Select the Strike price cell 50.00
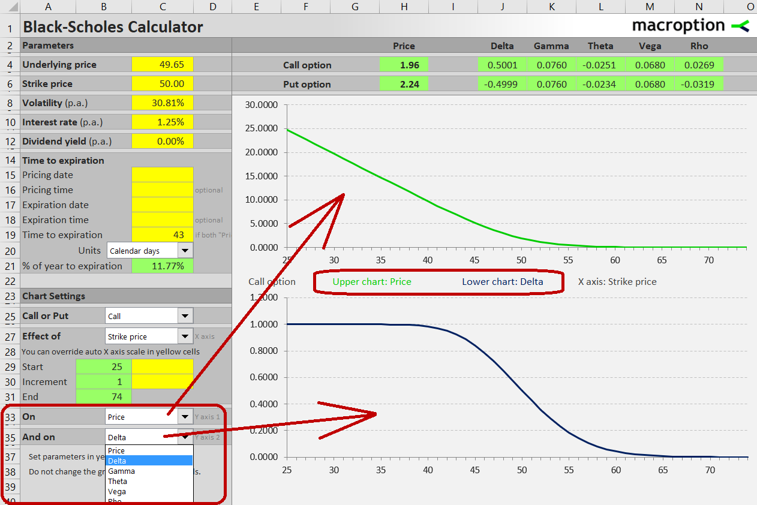This screenshot has height=505, width=757. (x=162, y=84)
